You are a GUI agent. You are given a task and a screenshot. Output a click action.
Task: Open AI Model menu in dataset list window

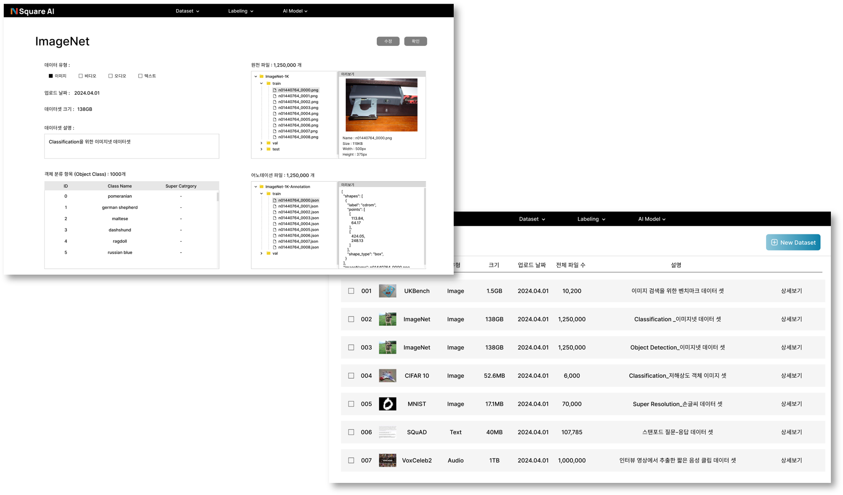[x=652, y=219]
